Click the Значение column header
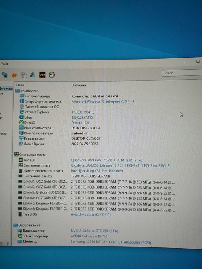Image resolution: width=202 pixels, height=269 pixels. [x=79, y=85]
